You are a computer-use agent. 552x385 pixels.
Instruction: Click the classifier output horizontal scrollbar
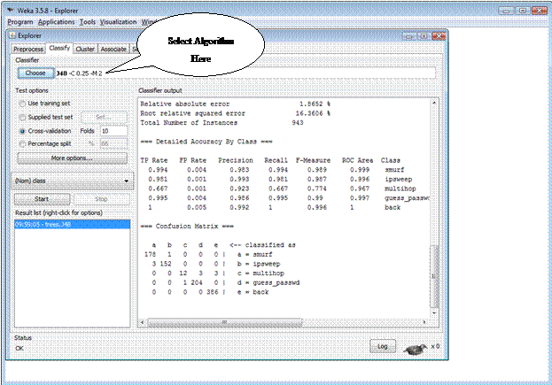224,322
